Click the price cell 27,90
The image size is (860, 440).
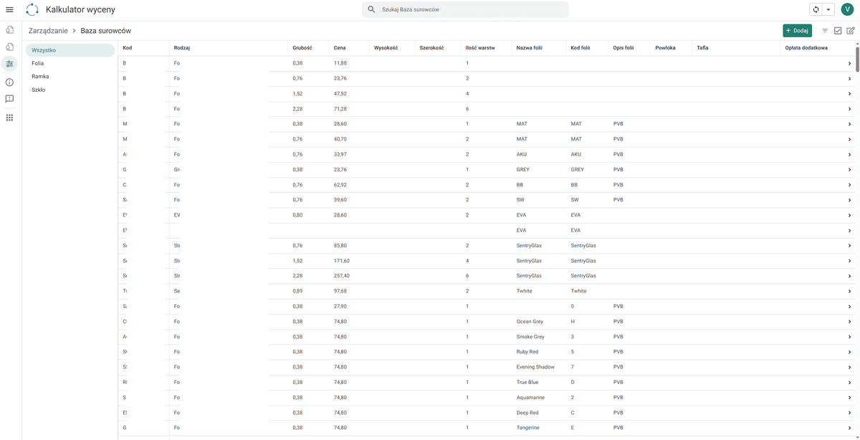340,306
